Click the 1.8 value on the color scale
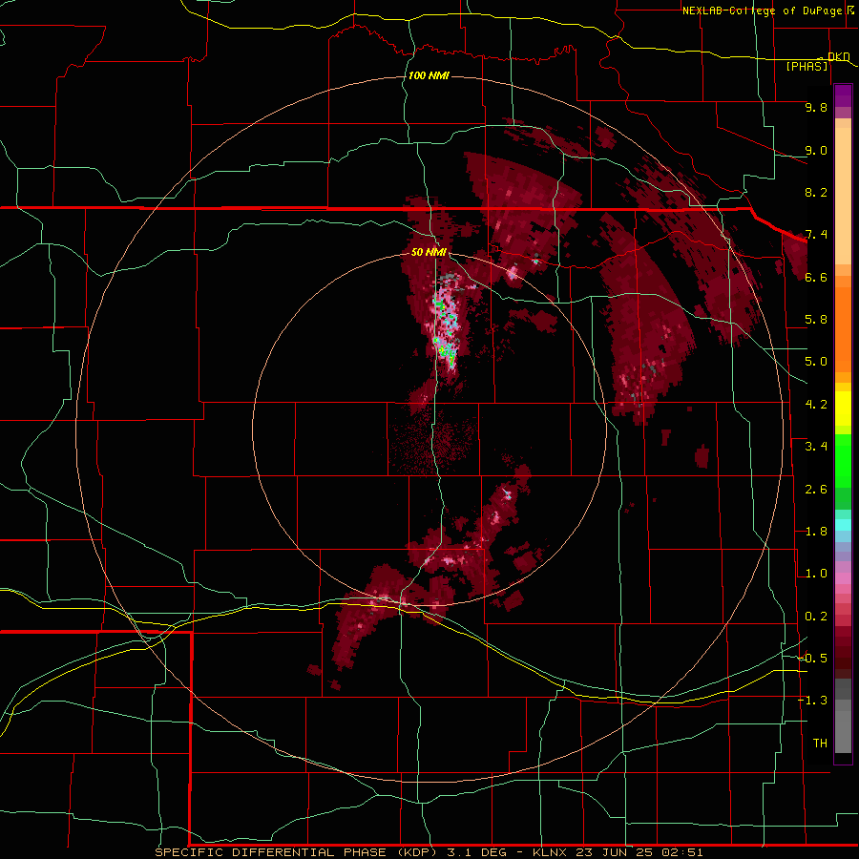This screenshot has width=859, height=859. pyautogui.click(x=816, y=532)
